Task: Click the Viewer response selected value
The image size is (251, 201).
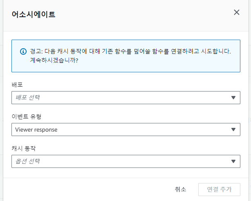Action: pyautogui.click(x=36, y=130)
